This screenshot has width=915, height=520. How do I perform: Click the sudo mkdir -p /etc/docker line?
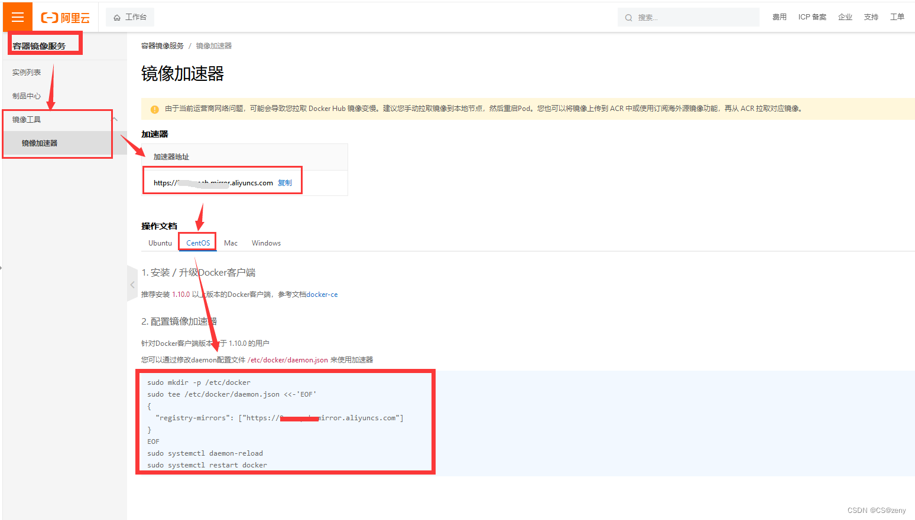(199, 382)
